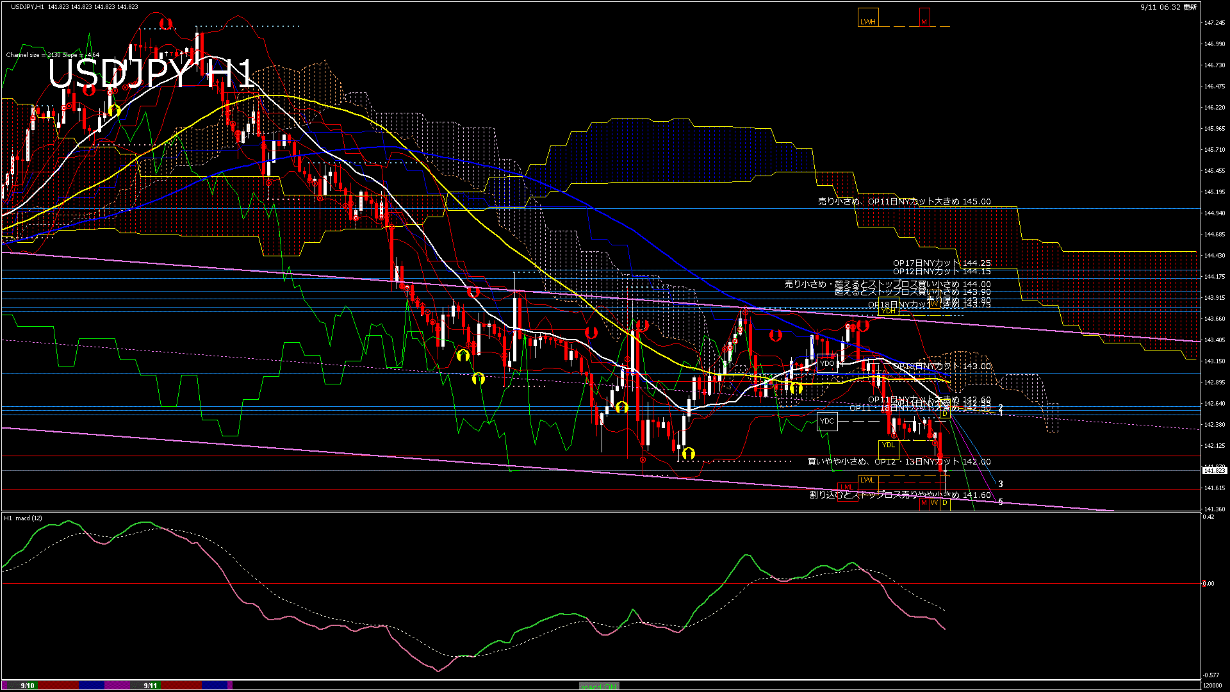Click the 'OP17日NYカット 144.25' label

pyautogui.click(x=942, y=263)
